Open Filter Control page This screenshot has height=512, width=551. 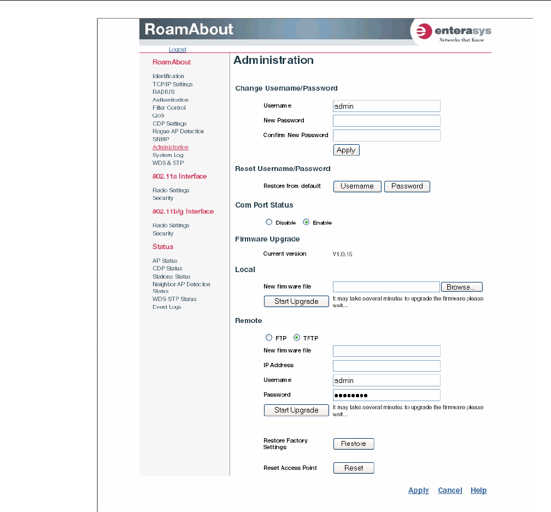point(169,108)
